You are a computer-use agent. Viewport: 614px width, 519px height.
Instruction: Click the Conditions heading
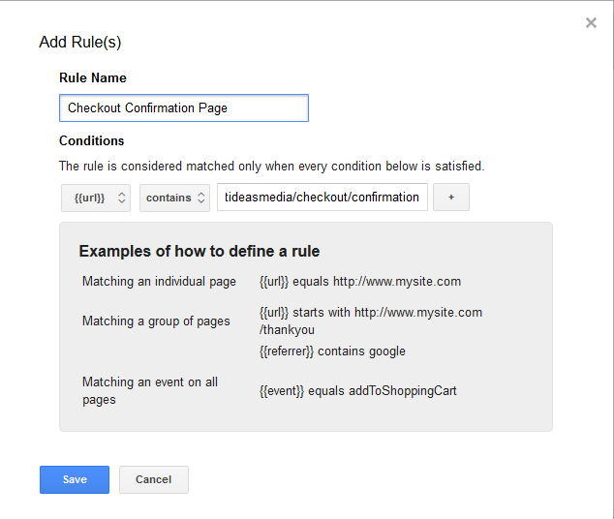[92, 141]
